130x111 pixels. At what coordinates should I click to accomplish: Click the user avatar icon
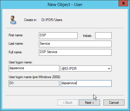(13, 20)
